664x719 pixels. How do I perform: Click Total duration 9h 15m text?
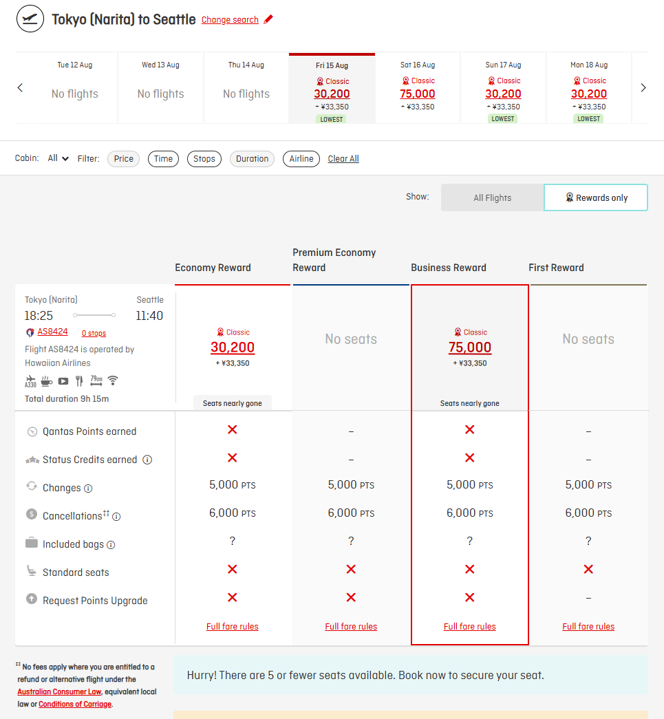[67, 399]
